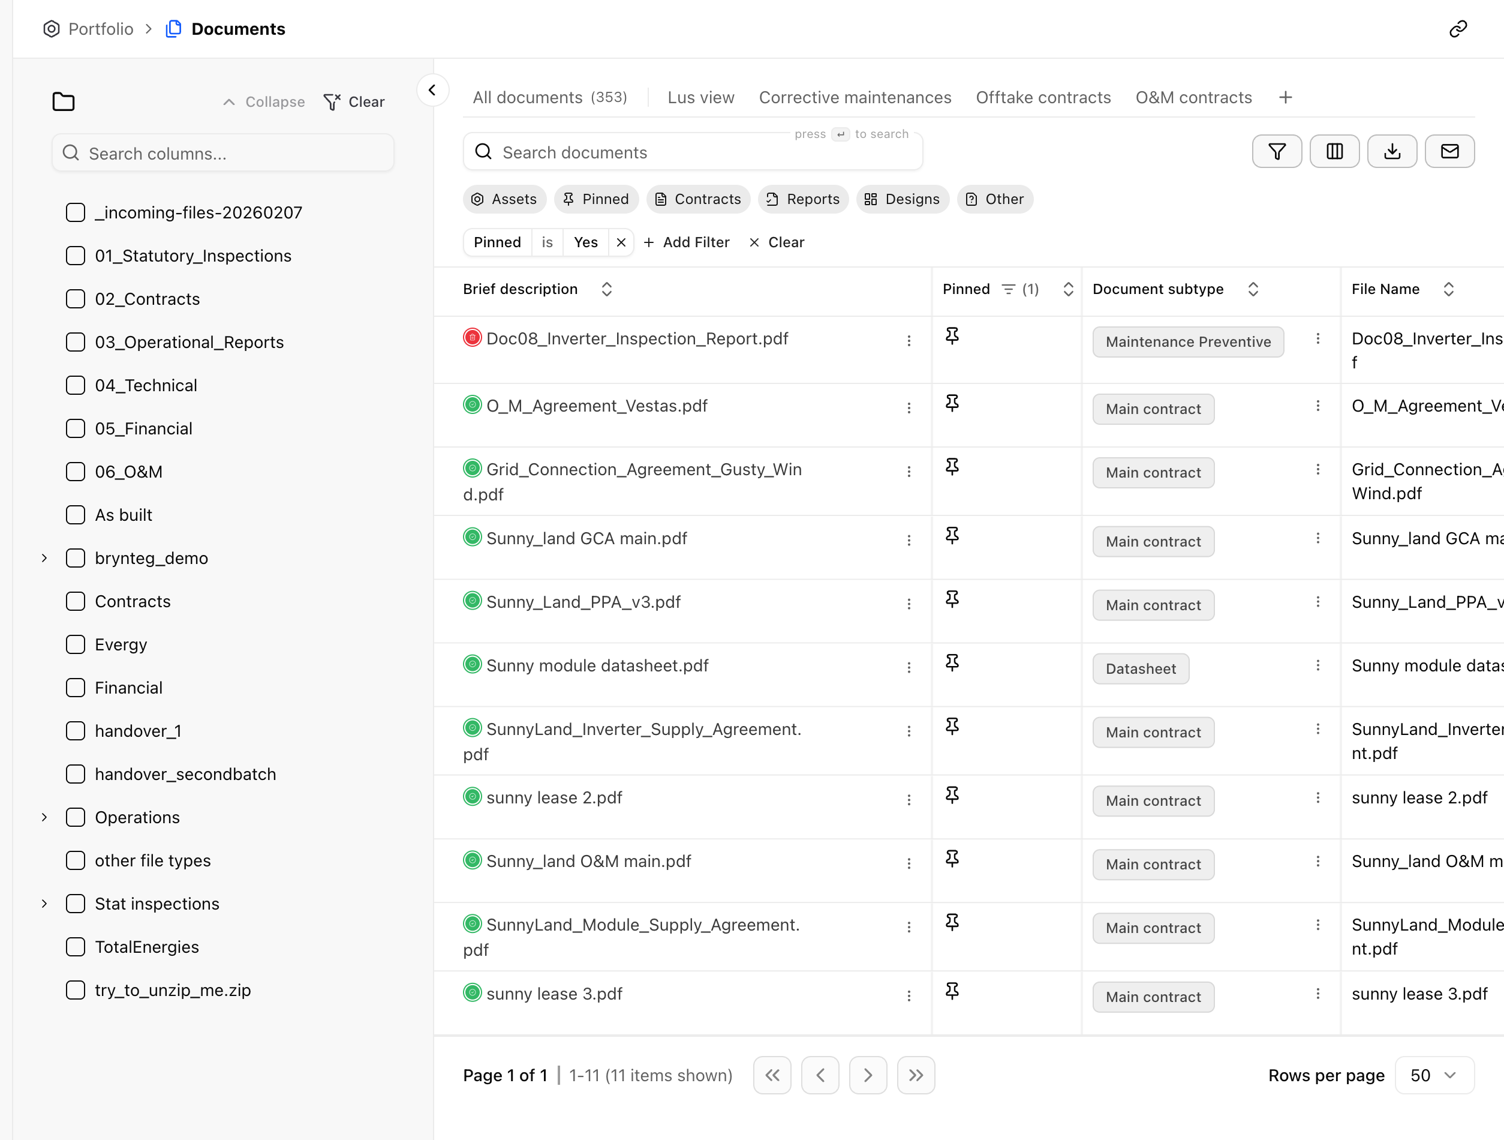Image resolution: width=1504 pixels, height=1140 pixels.
Task: Go to first page button
Action: tap(772, 1075)
